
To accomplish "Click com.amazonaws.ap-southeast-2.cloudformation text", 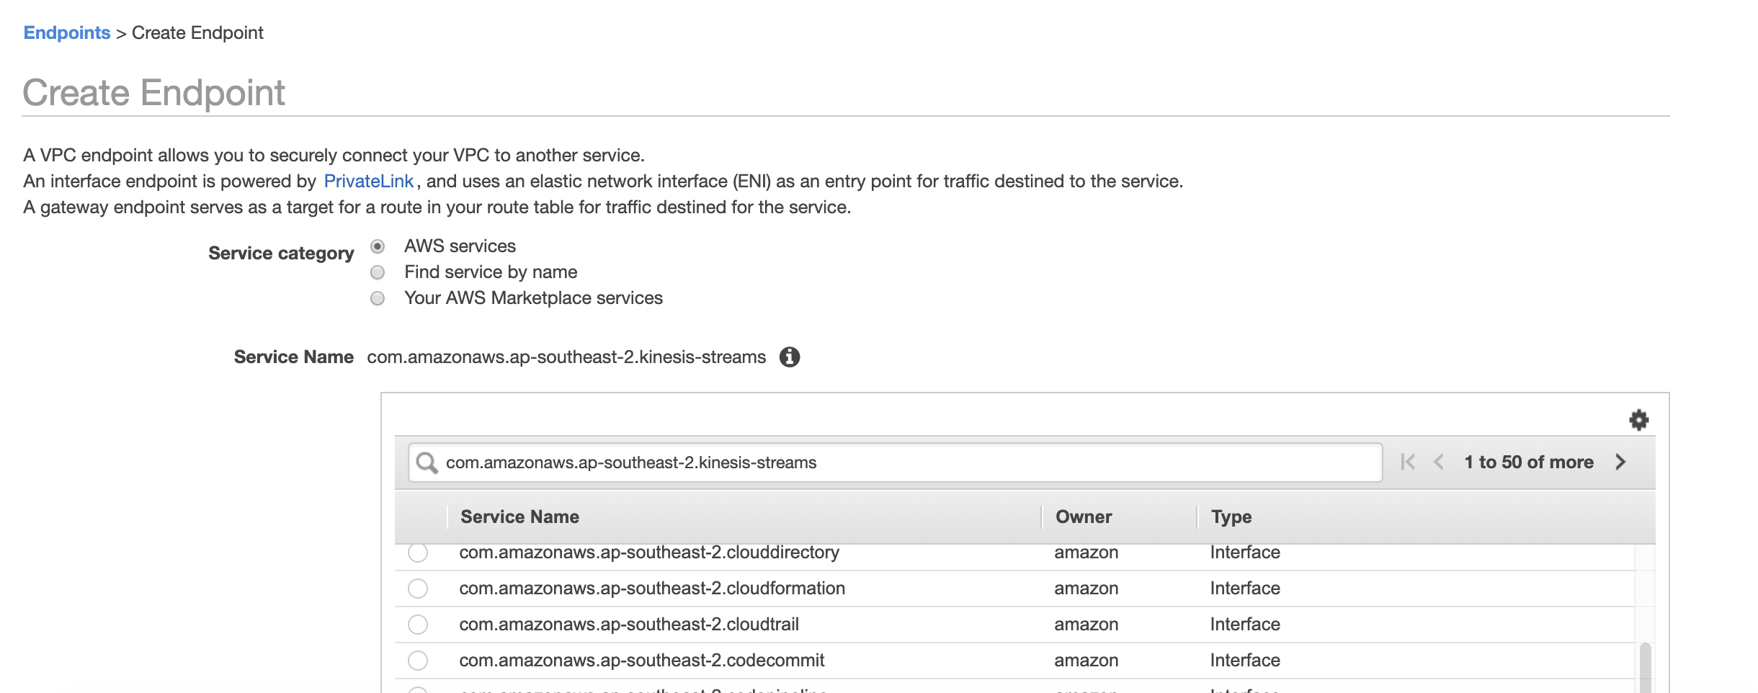I will 652,589.
